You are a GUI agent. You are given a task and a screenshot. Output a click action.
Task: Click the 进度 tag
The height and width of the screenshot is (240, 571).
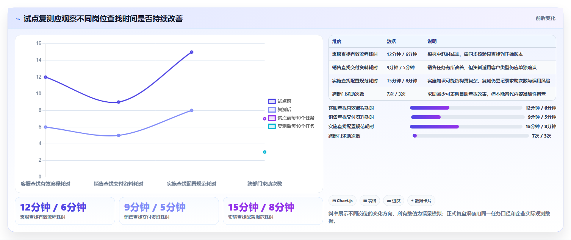(x=394, y=201)
